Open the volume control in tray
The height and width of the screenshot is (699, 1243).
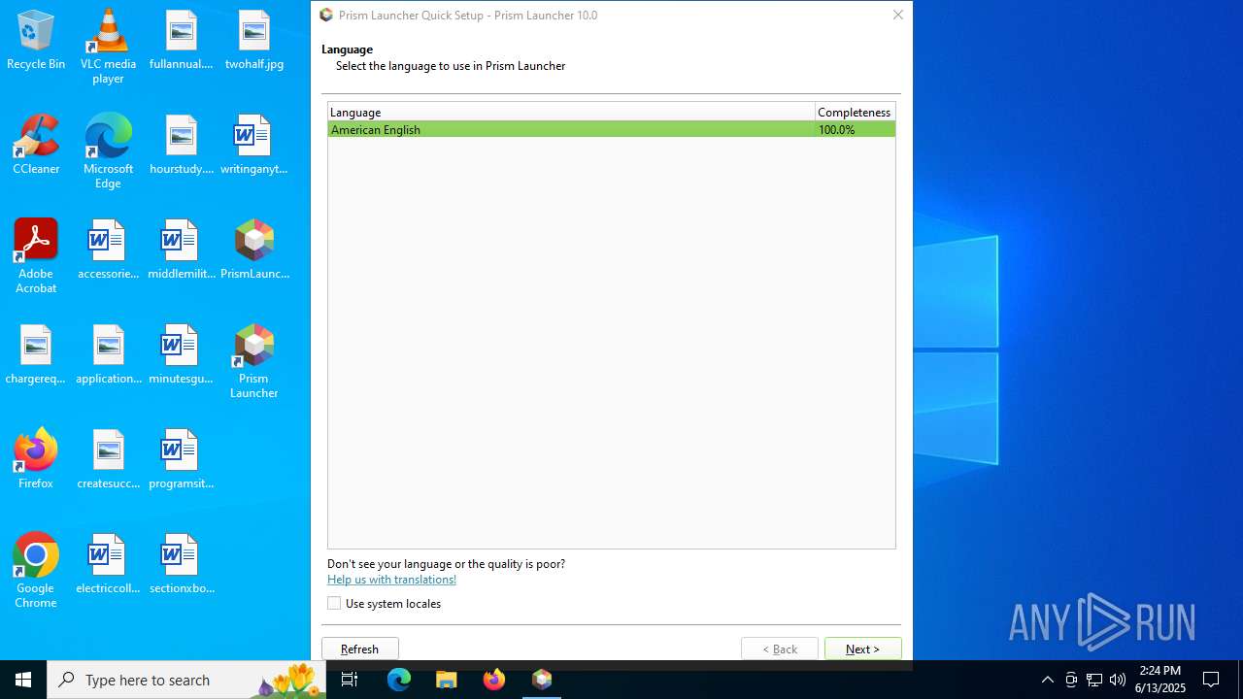(1118, 680)
